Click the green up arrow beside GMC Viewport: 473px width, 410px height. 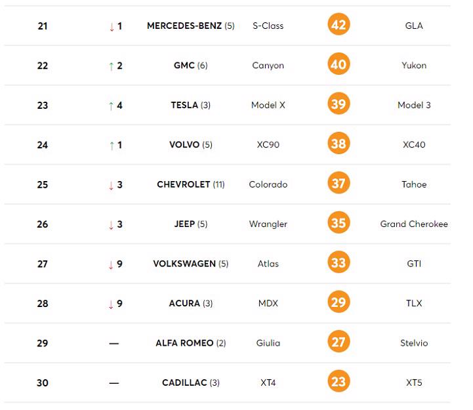tap(112, 66)
